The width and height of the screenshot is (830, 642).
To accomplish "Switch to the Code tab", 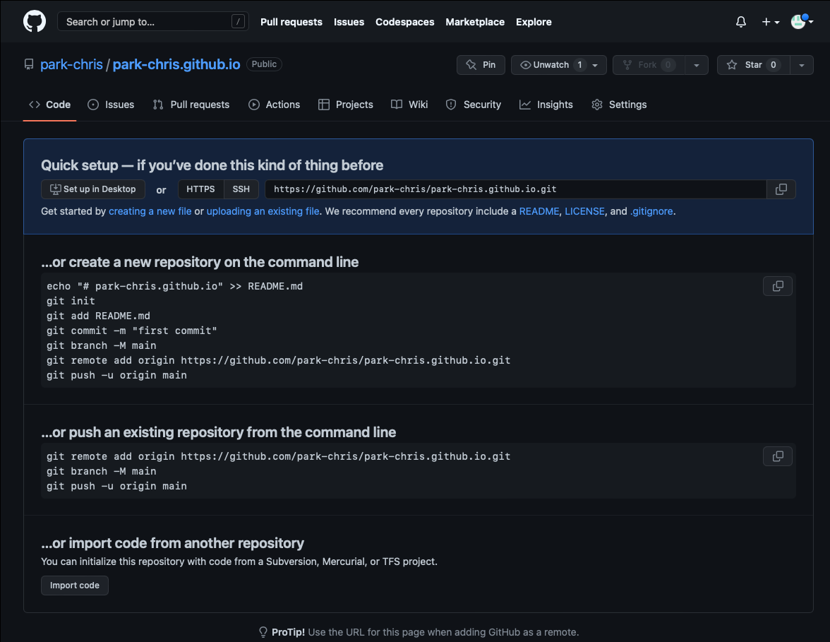I will click(x=49, y=105).
